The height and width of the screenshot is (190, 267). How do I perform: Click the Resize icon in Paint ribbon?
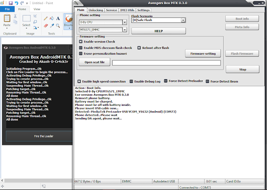35,22
